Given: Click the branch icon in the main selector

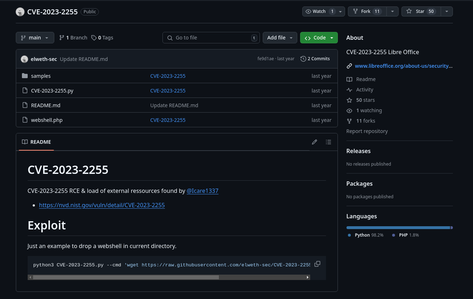Looking at the screenshot, I should (23, 38).
